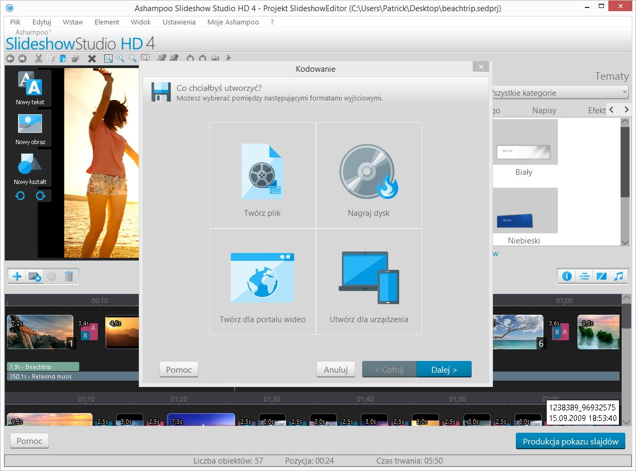Click the Nowy tekst tool
636x471 pixels.
click(30, 87)
